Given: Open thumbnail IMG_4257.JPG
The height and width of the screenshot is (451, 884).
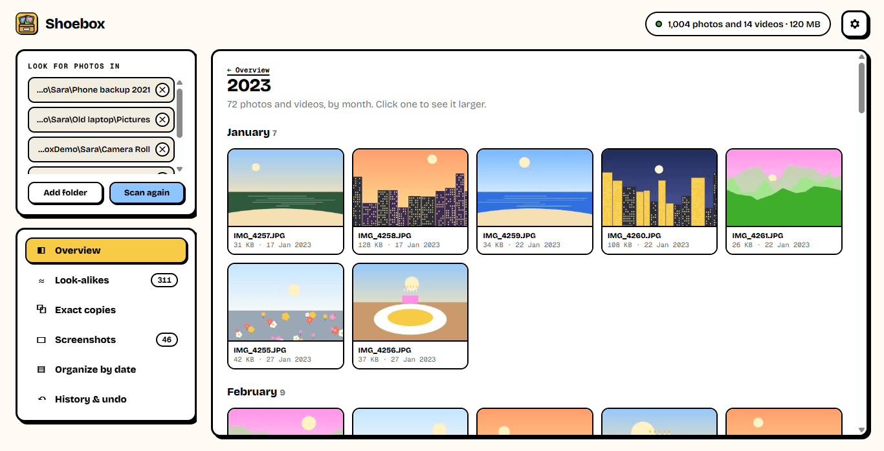Looking at the screenshot, I should point(285,202).
